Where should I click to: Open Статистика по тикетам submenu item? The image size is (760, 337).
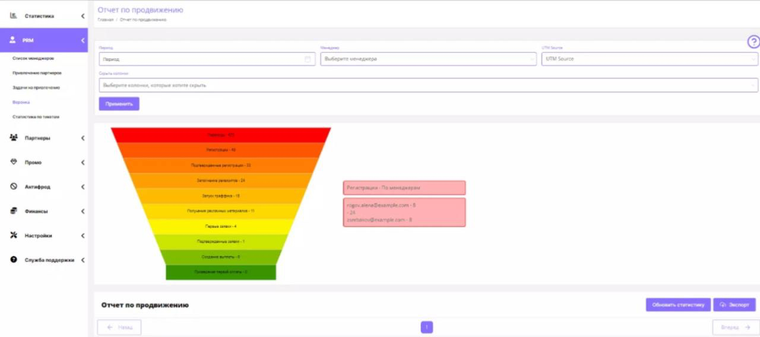tap(36, 117)
